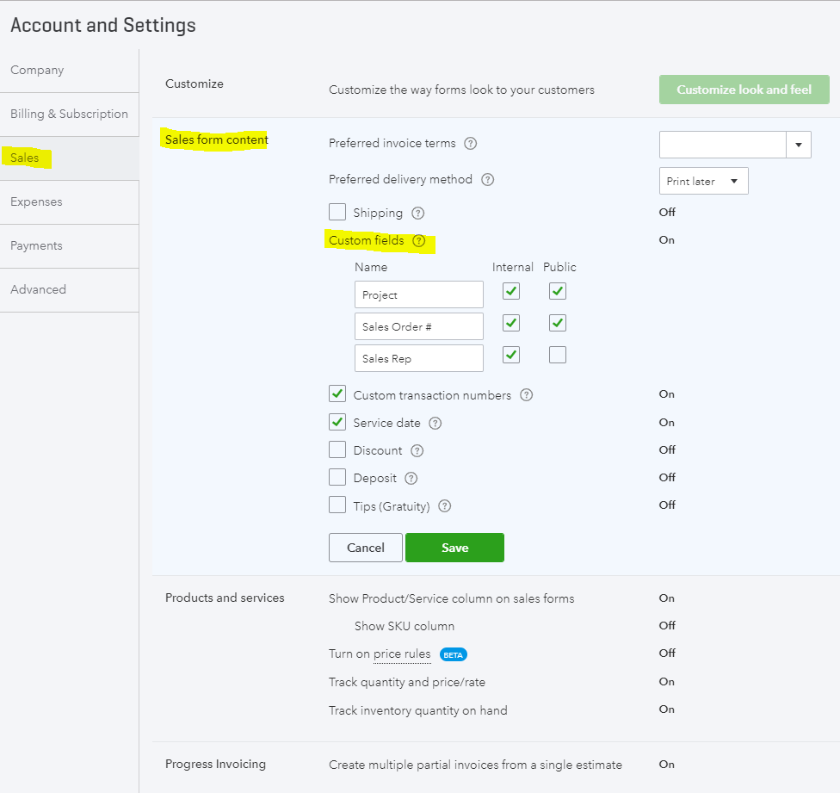Click help icon next to Tips (Gratuity)

pos(445,506)
